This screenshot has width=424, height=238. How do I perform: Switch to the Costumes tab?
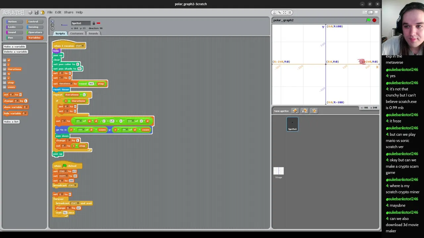(77, 33)
